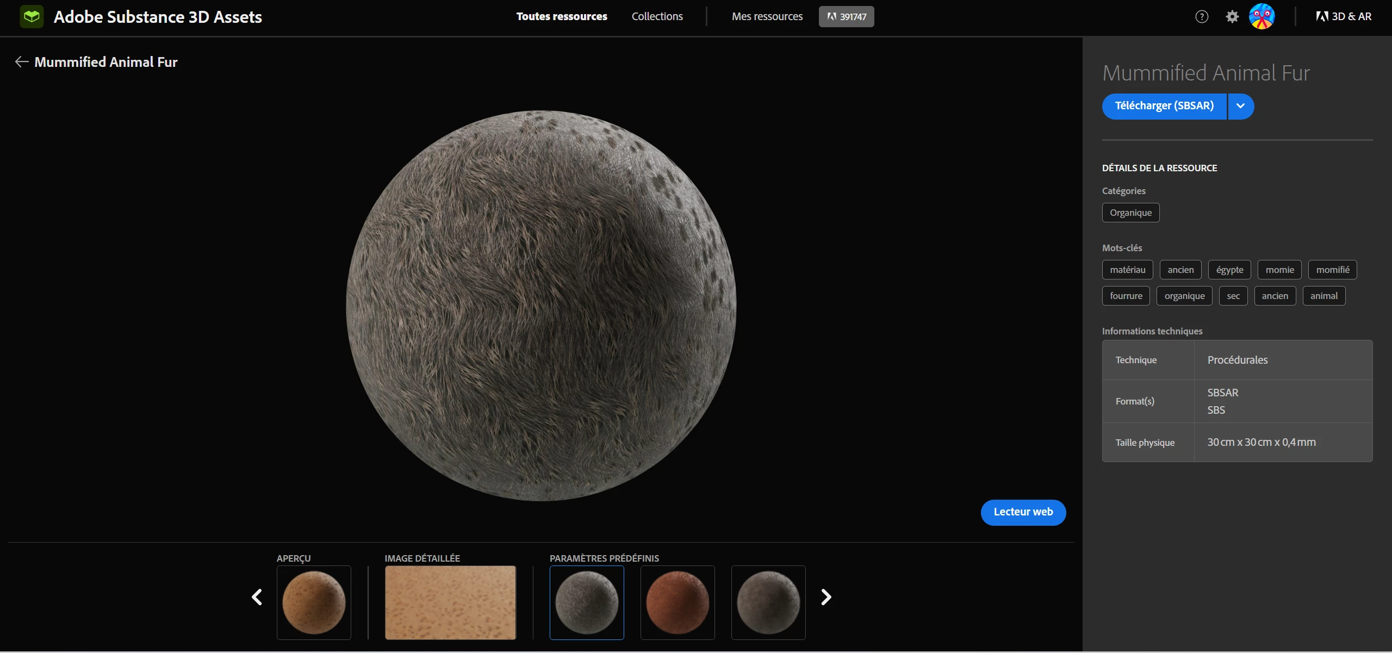Open the help question mark icon

pyautogui.click(x=1202, y=17)
